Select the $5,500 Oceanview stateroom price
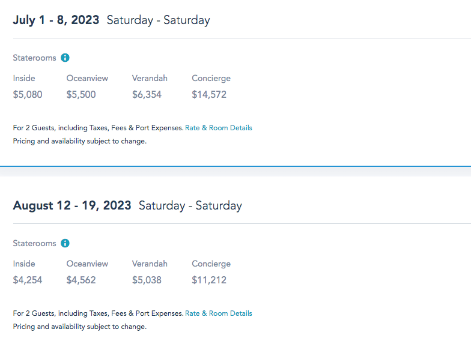This screenshot has width=471, height=341. (81, 94)
